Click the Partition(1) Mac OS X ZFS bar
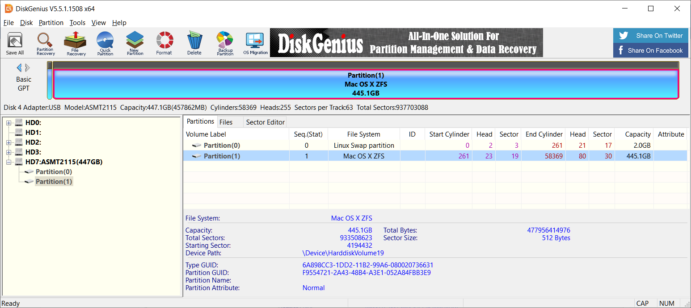691x308 pixels. pos(366,84)
